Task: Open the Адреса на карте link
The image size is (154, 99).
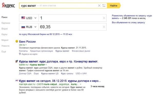Action: point(30,54)
